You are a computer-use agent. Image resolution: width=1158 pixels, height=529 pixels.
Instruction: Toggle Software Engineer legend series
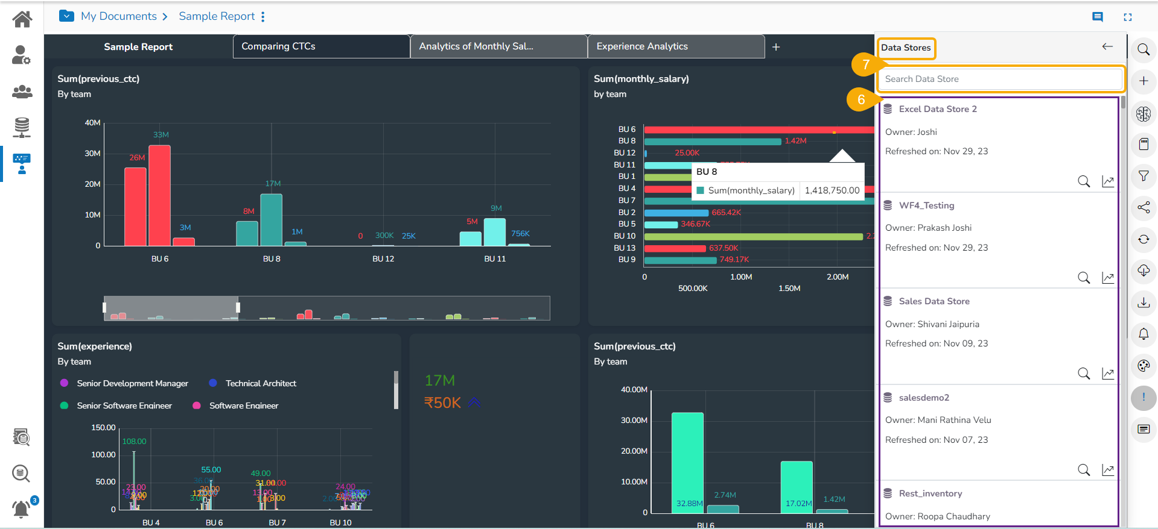(243, 405)
